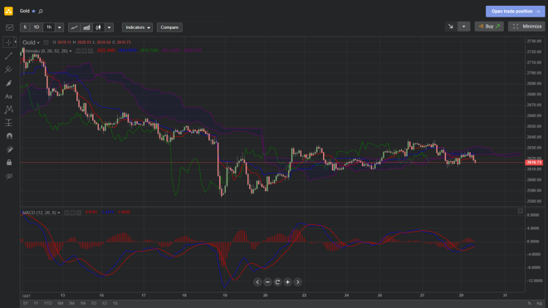Click the Open trade position button
548x308 pixels.
(x=515, y=11)
